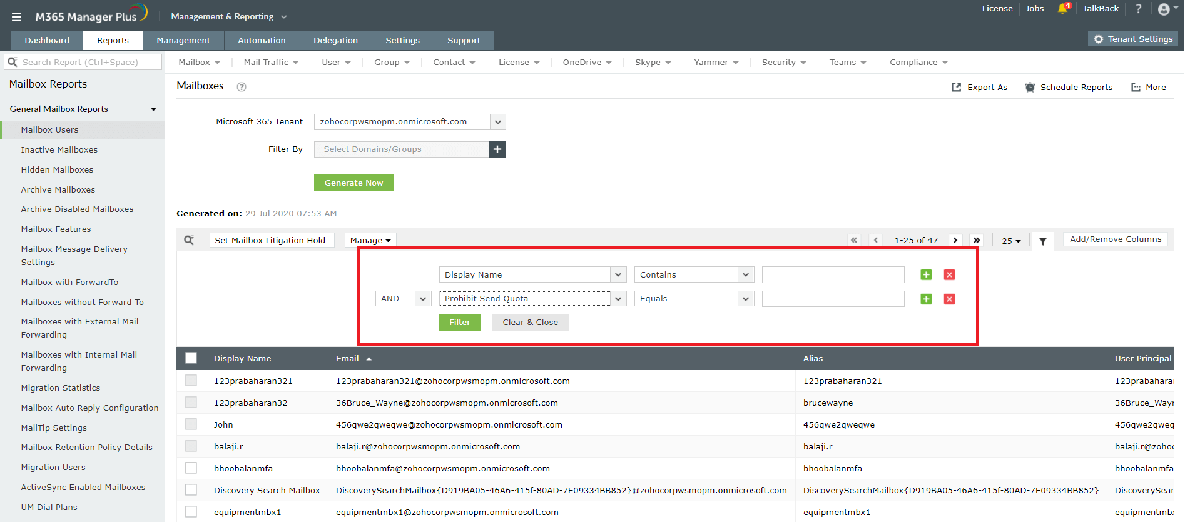Switch to the Dashboard tab
1185x522 pixels.
pos(47,41)
